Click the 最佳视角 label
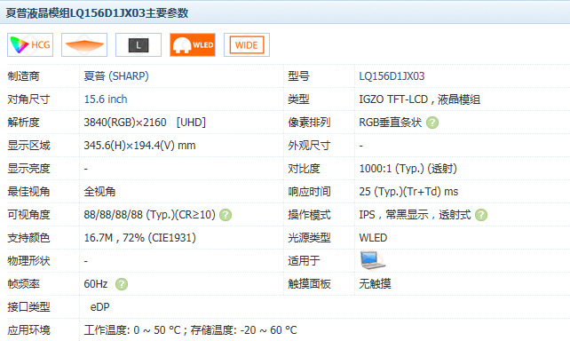This screenshot has height=341, width=570. pos(28,192)
